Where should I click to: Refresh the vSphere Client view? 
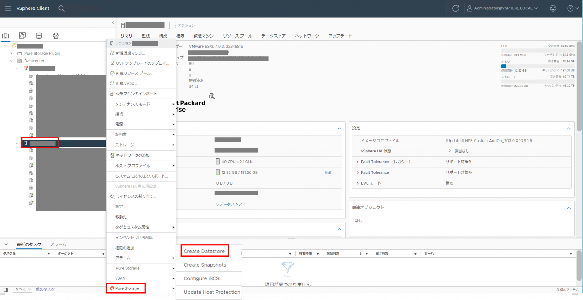(455, 8)
